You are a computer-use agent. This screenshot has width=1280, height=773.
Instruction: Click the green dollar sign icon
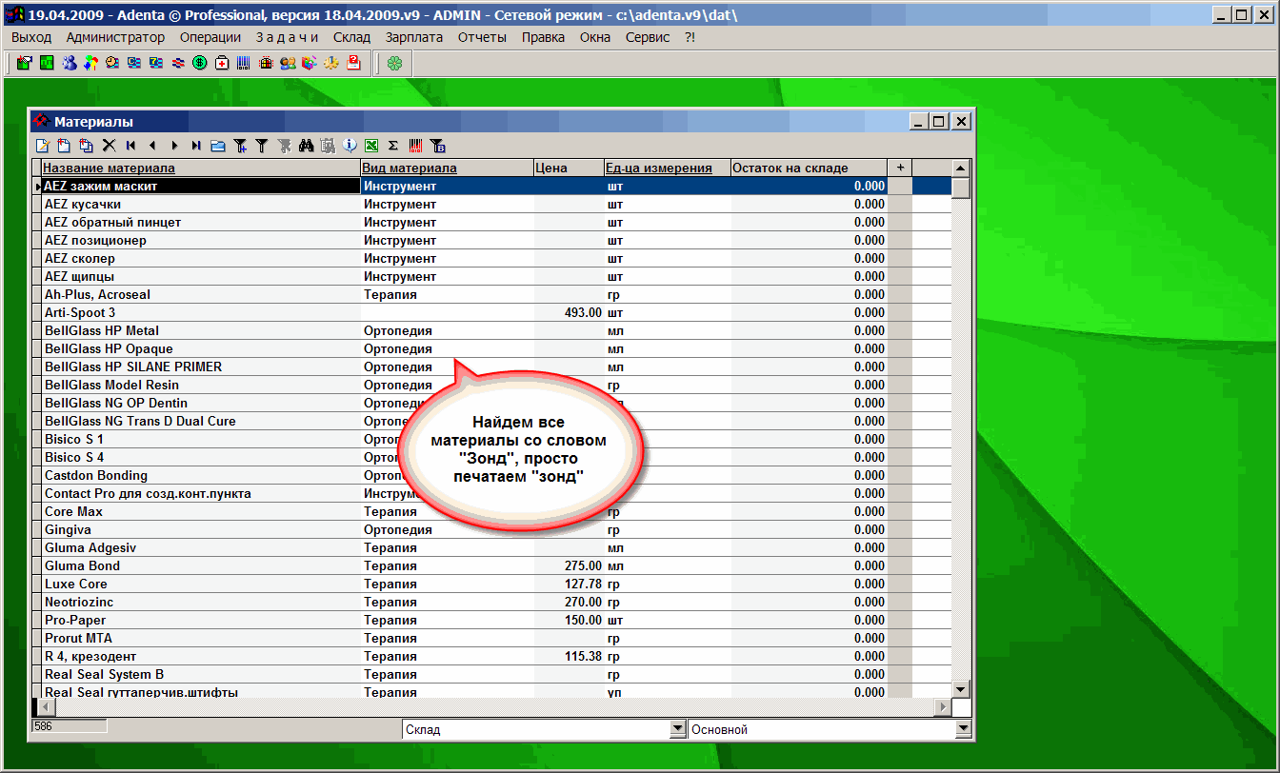click(x=200, y=63)
